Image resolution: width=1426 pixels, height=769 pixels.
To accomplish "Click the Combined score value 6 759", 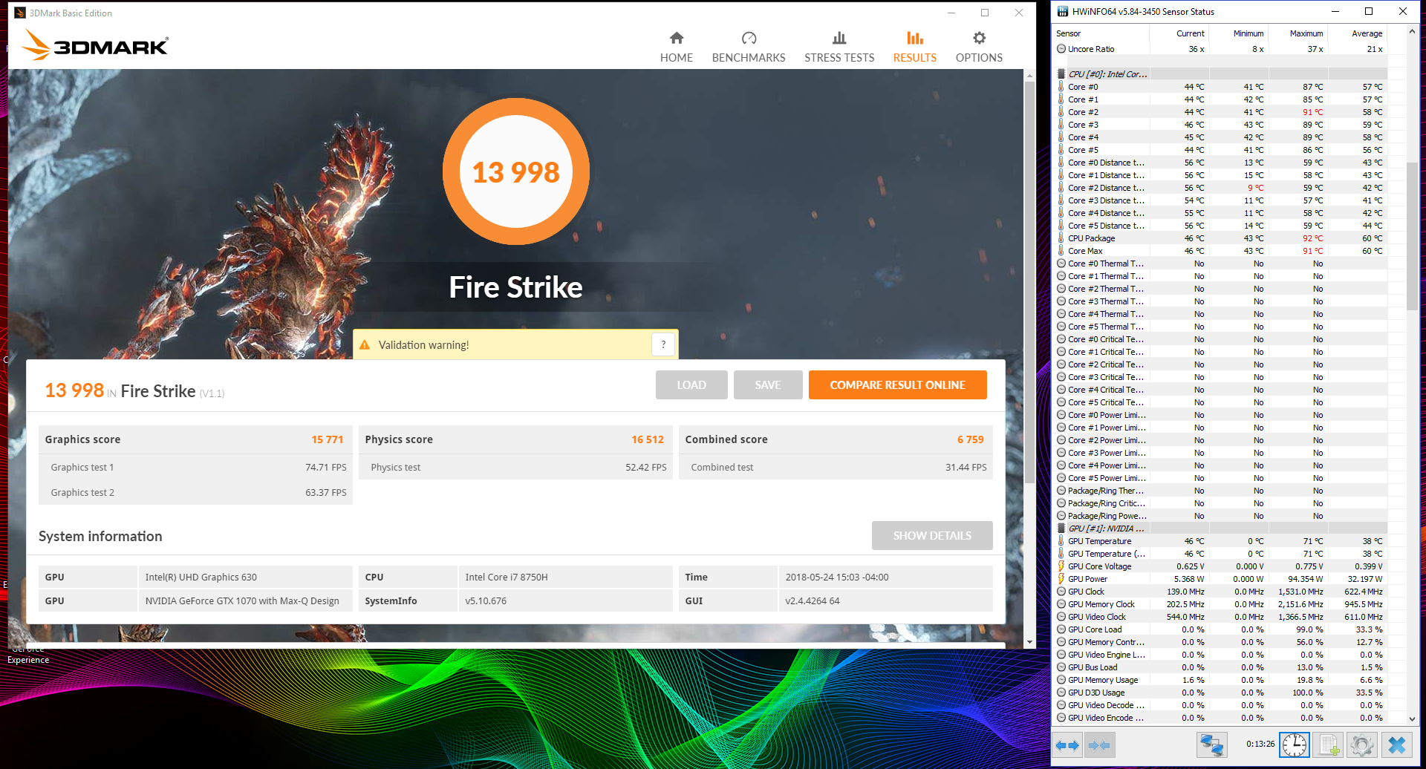I will tap(970, 439).
